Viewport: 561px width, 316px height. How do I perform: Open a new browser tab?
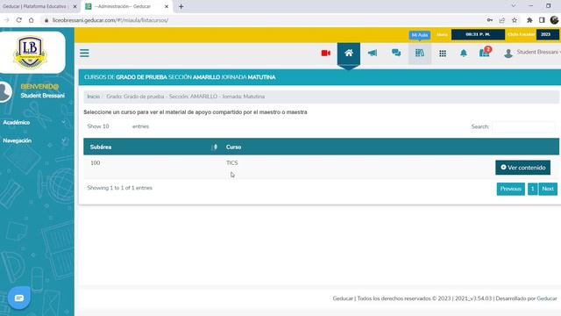181,6
